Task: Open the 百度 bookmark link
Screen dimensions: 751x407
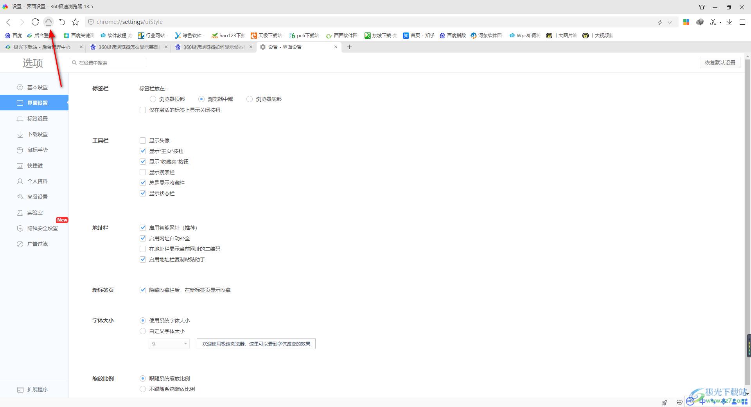Action: pyautogui.click(x=13, y=35)
